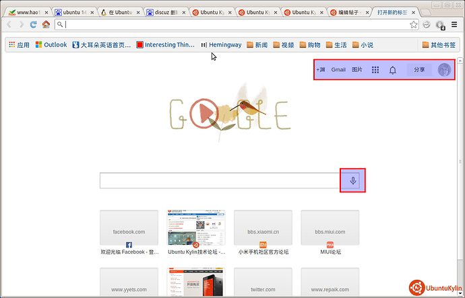465x298 pixels.
Task: Open the Ubuntu Kylin技术论坛 thumbnail
Action: point(196,227)
